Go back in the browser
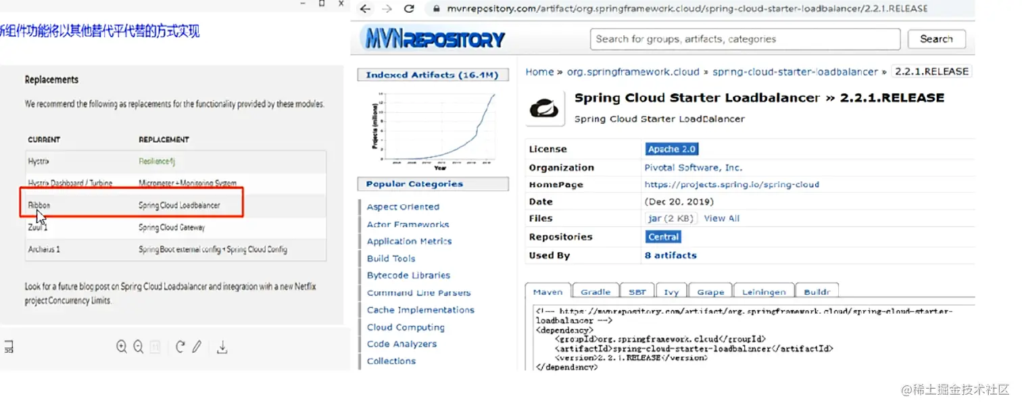Image resolution: width=1022 pixels, height=409 pixels. click(x=365, y=9)
